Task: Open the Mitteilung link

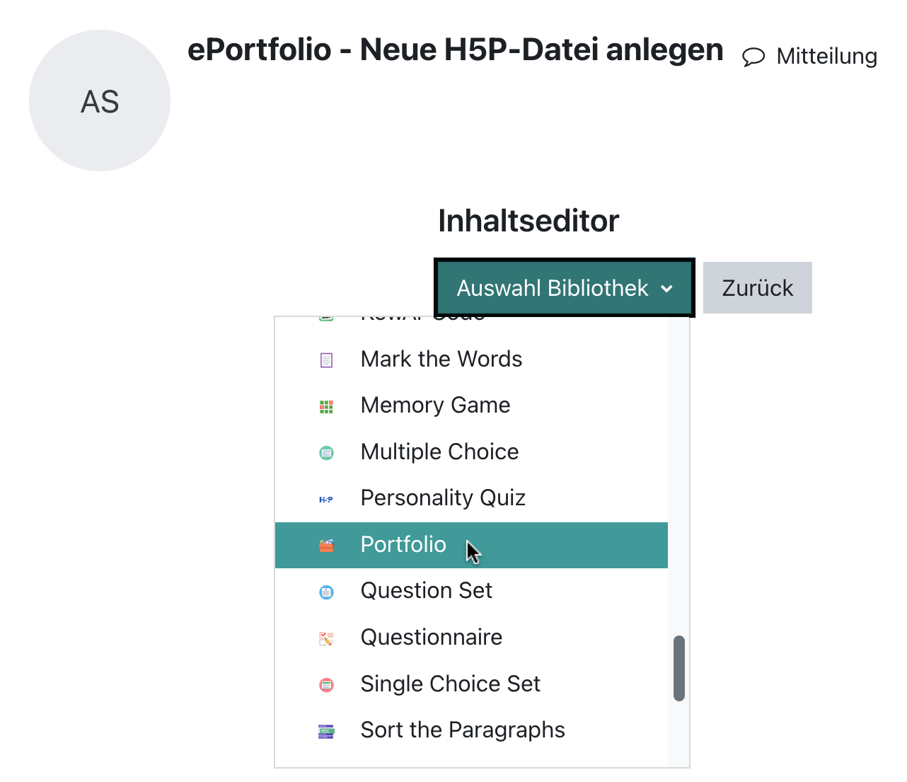Action: point(809,56)
